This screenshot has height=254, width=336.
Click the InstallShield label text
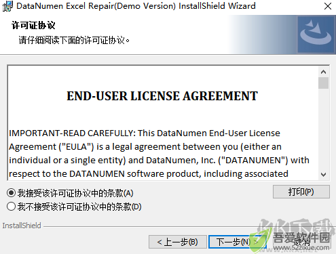point(22,226)
